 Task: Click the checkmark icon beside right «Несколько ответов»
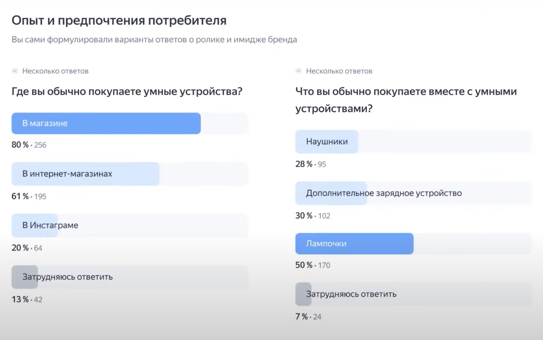298,71
